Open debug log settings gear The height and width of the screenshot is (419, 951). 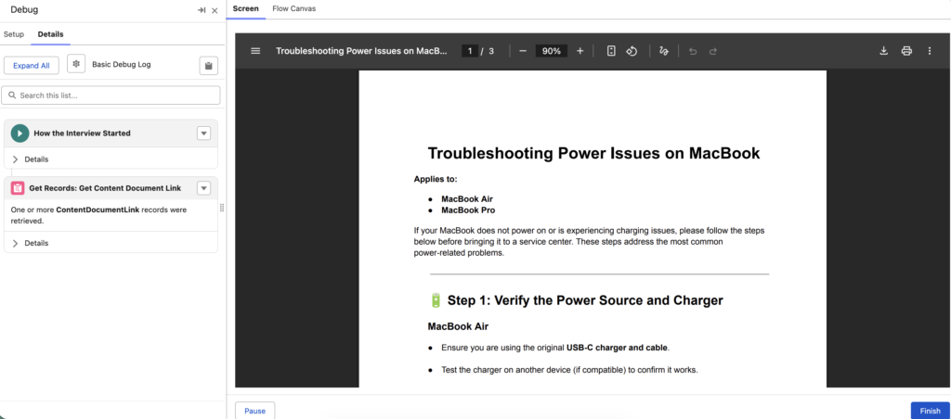[x=76, y=65]
